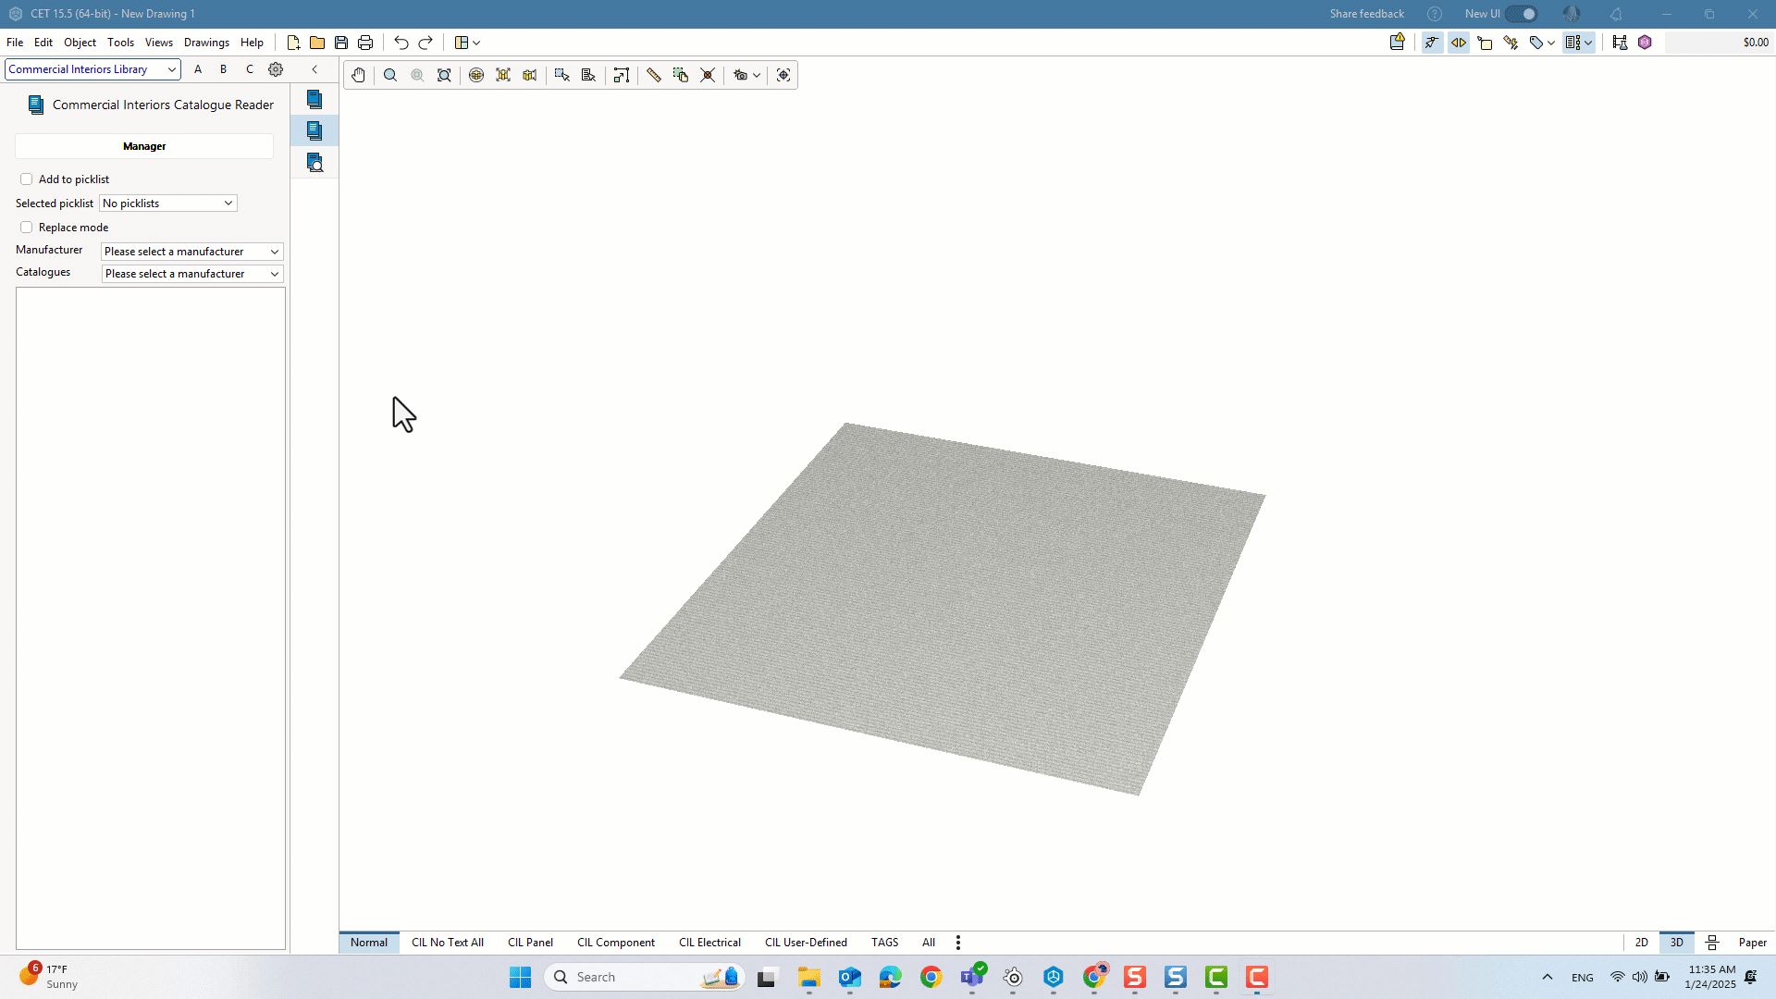
Task: Switch to Paper view
Action: (x=1752, y=943)
